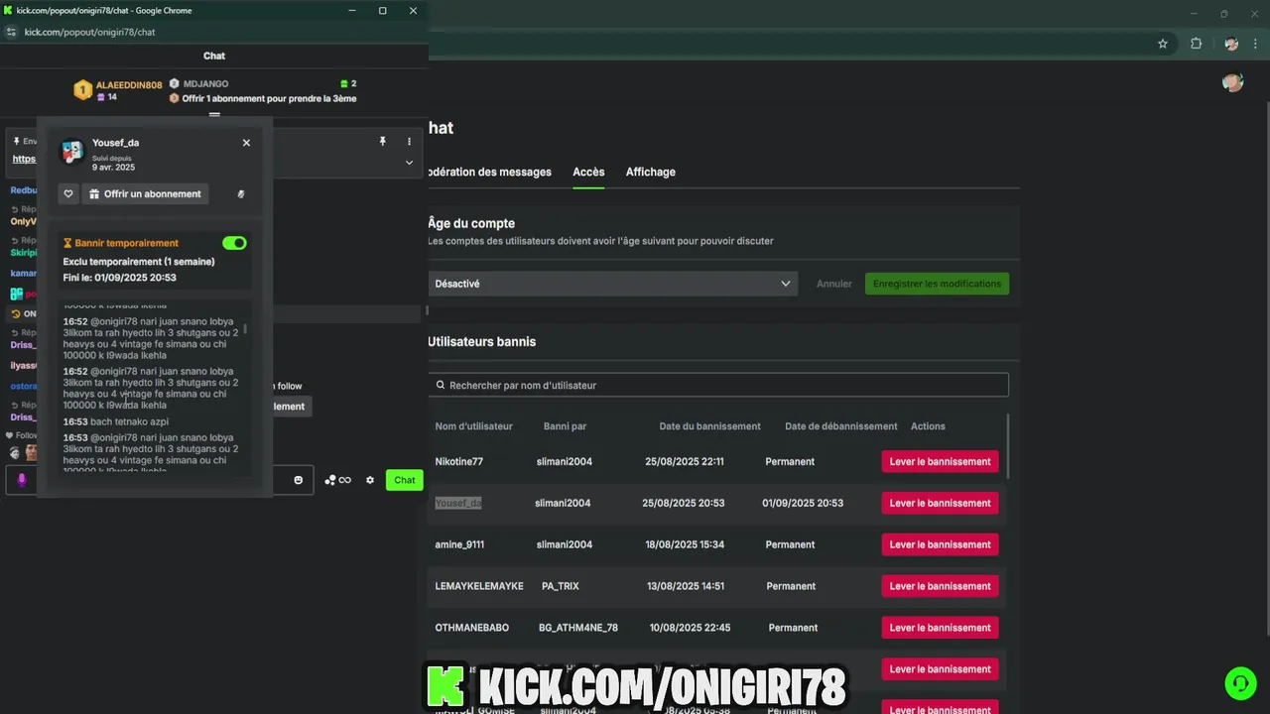This screenshot has width=1270, height=714.
Task: Click the user card message history scrollbar
Action: (245, 328)
